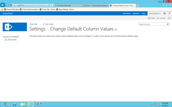
Task: Open File Explorer from the taskbar
Action: [23, 104]
